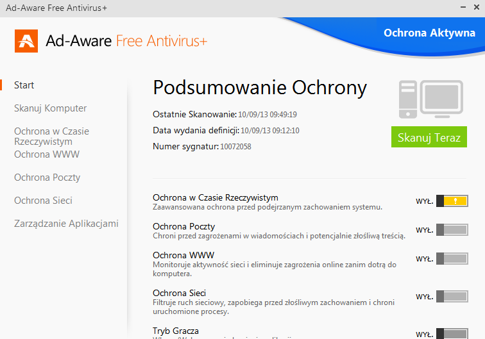
Task: Click the Ochrona Poczty title in summary list
Action: click(183, 226)
